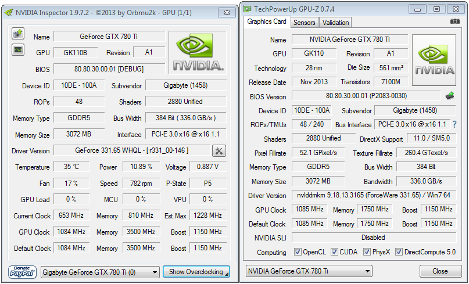Screen dimensions: 469x284
Task: Take GPU-Z screenshot with camera icon
Action: pyautogui.click(x=454, y=21)
